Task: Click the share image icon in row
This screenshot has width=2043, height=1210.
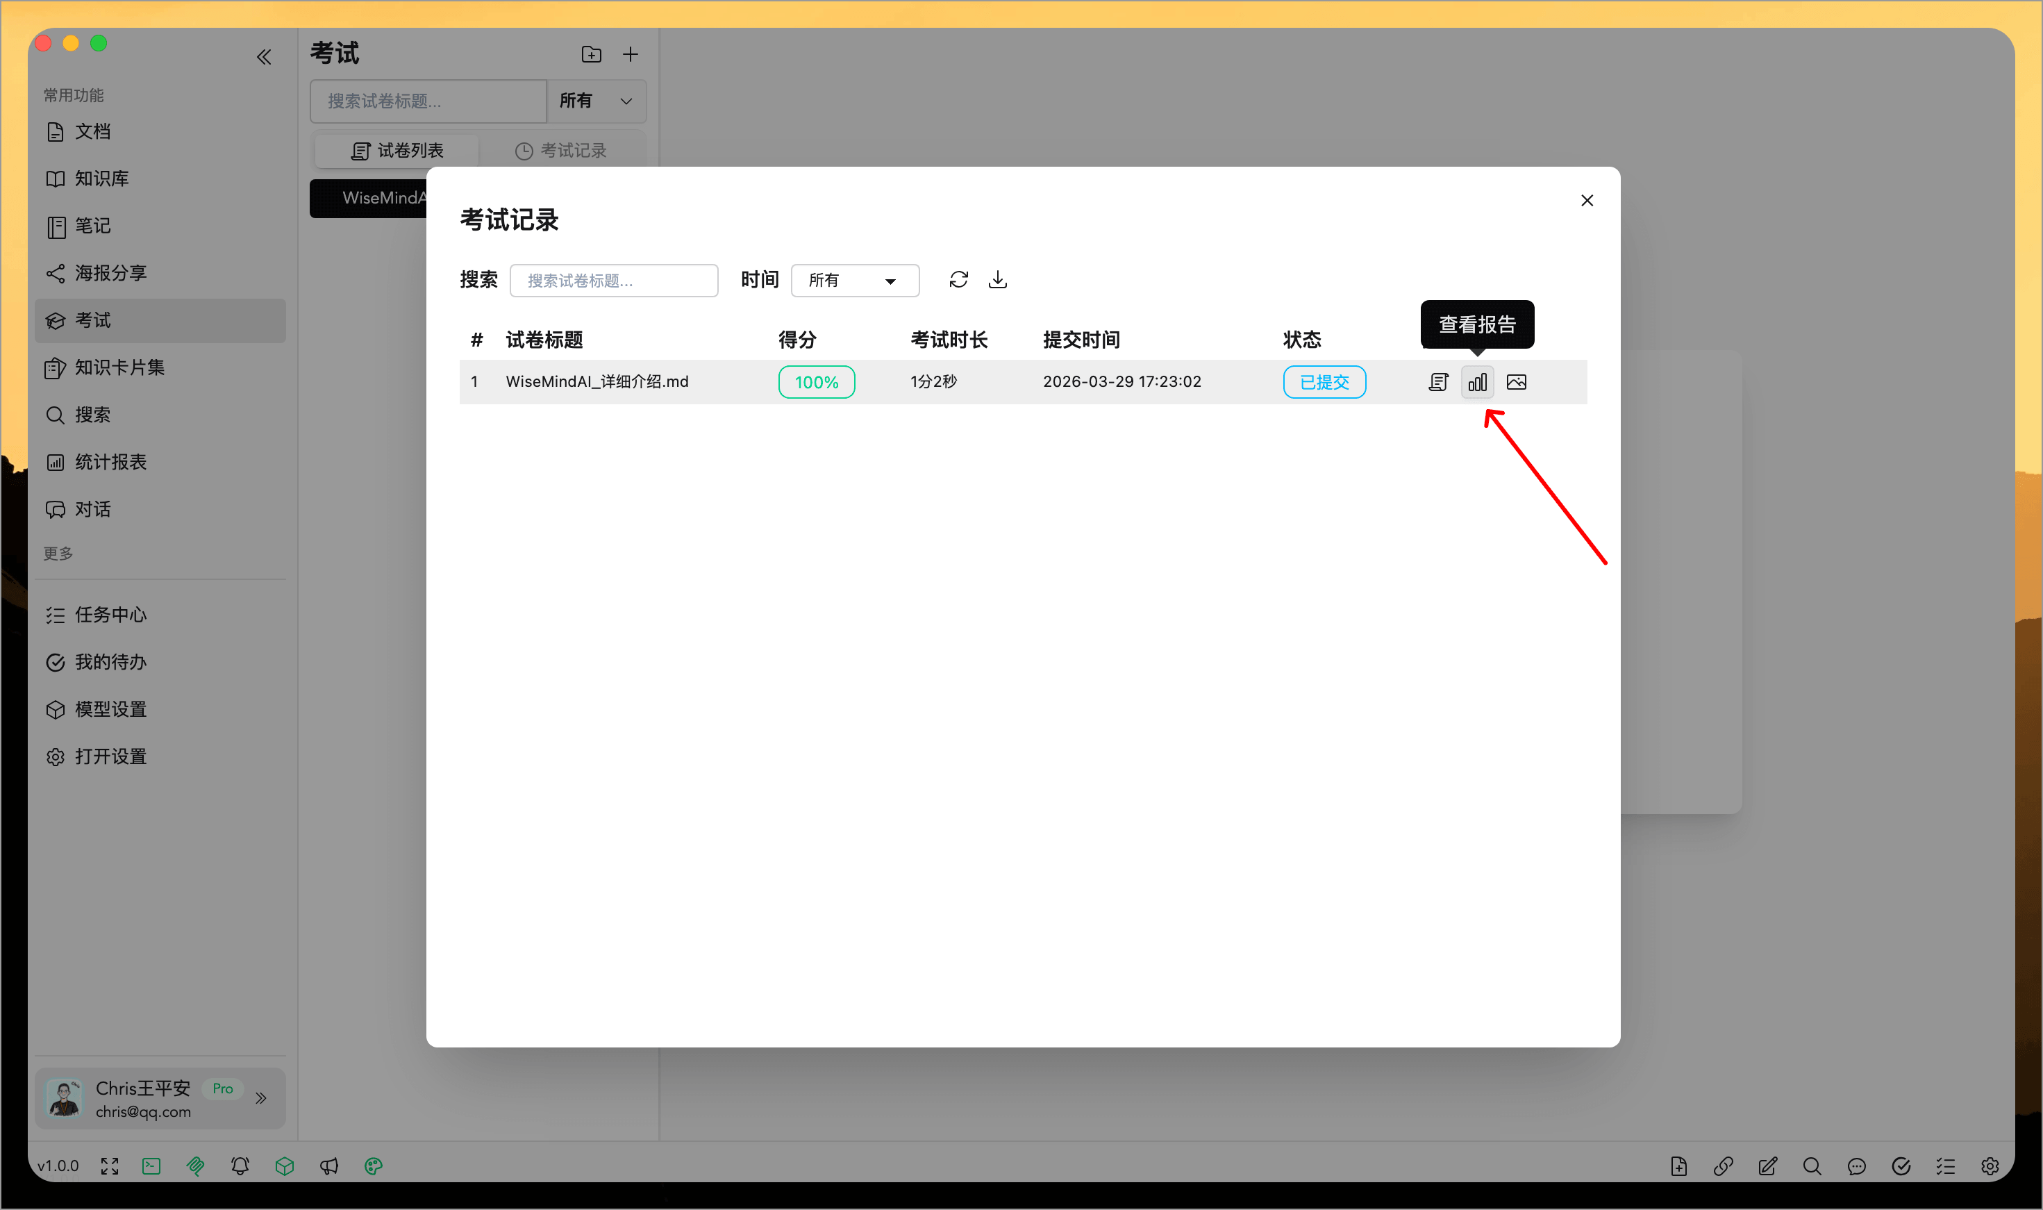Action: pyautogui.click(x=1516, y=381)
